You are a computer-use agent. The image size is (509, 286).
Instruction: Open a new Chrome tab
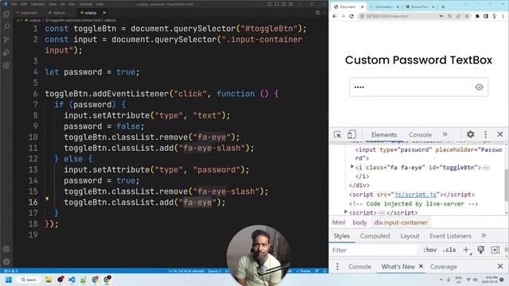443,6
